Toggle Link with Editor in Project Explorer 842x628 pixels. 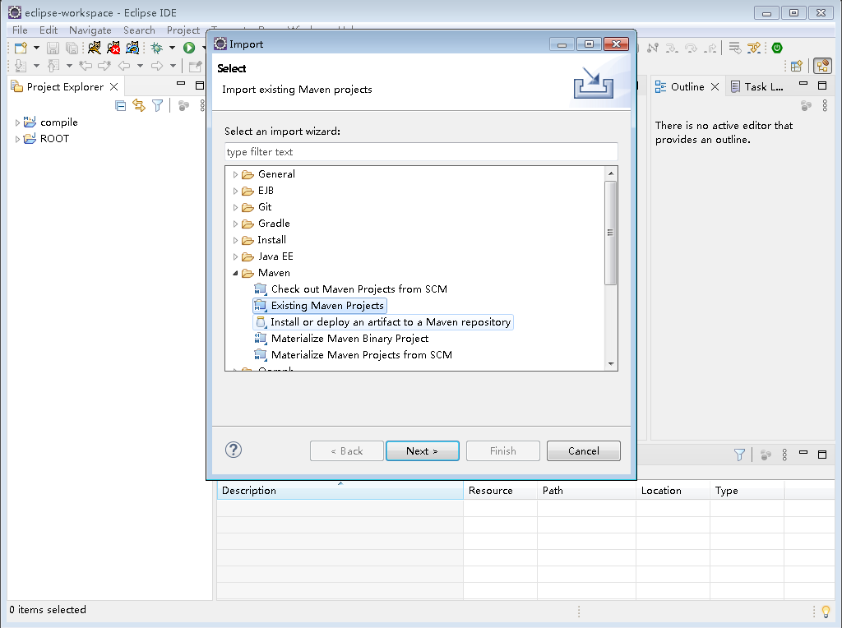(139, 106)
